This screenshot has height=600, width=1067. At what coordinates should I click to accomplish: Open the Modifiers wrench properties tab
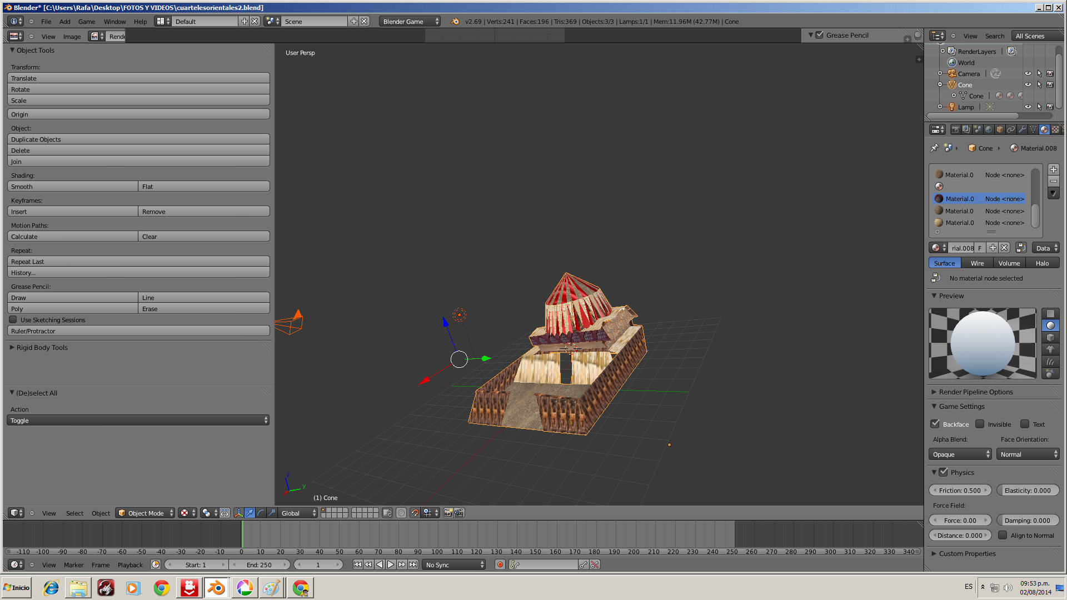point(1022,129)
